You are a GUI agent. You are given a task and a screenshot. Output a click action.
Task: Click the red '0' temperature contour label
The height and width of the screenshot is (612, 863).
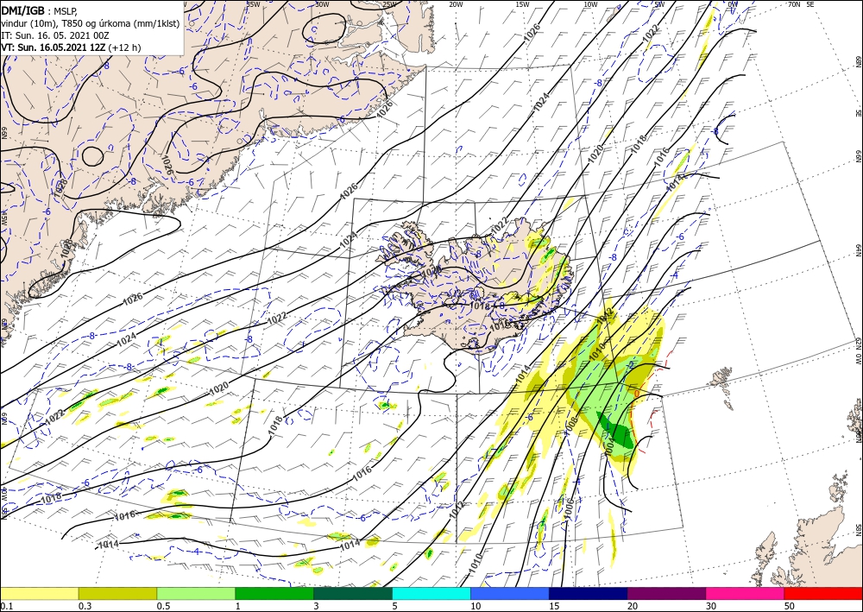point(636,394)
